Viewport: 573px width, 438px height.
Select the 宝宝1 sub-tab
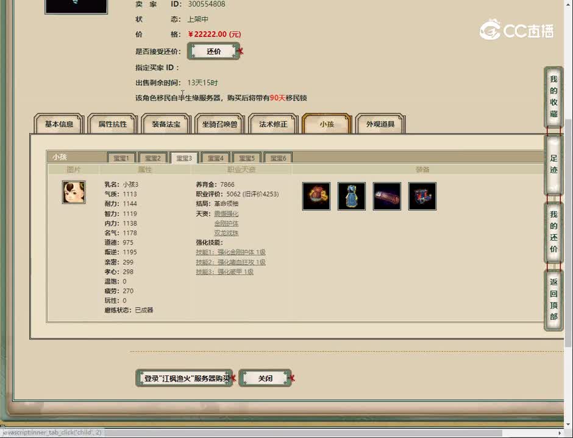(x=121, y=158)
